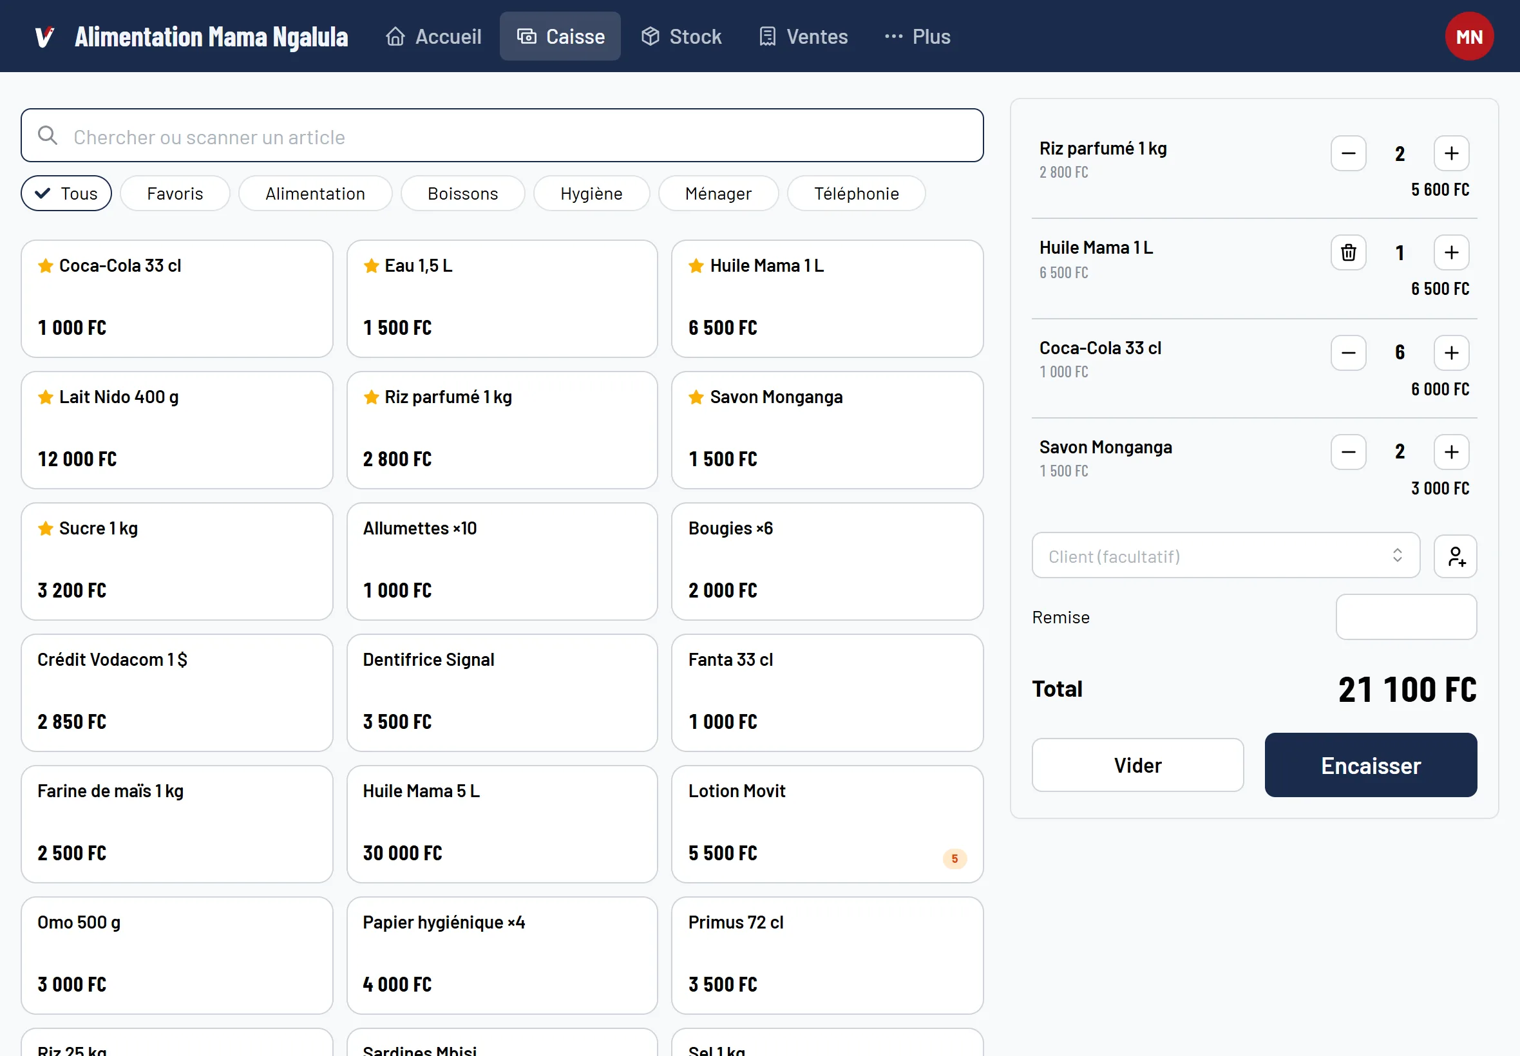1520x1056 pixels.
Task: Add Huile Mama 5 L product card
Action: point(502,824)
